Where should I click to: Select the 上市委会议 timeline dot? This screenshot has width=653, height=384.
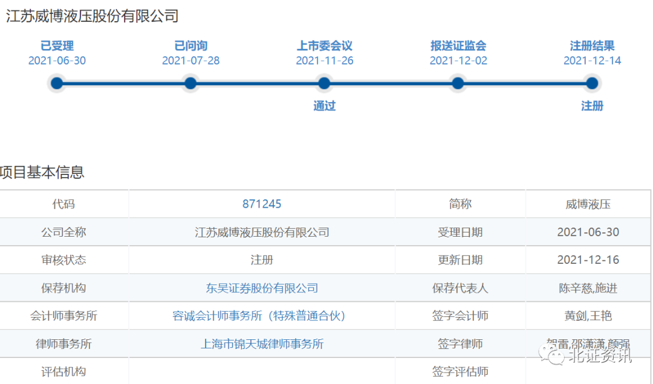324,83
